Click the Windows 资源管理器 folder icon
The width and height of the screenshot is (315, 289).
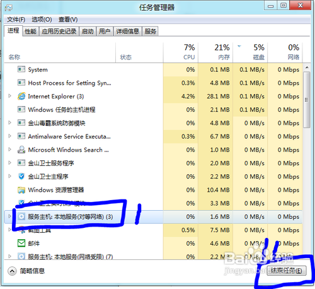coord(21,190)
